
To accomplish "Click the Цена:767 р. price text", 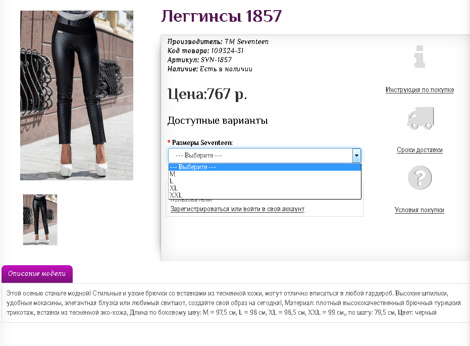I will tap(207, 94).
